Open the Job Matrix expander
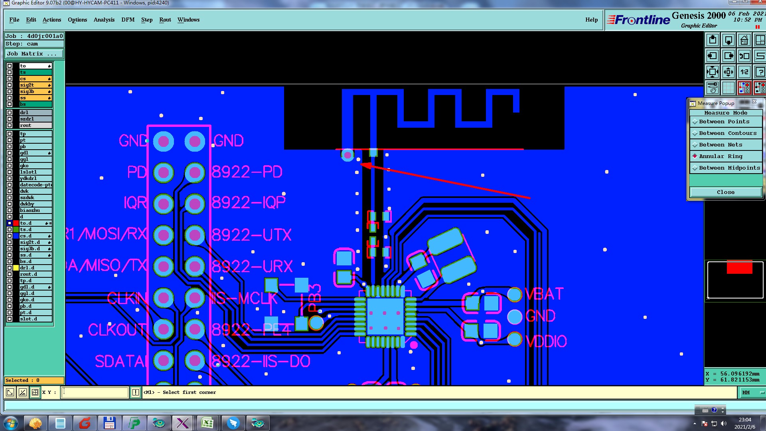The height and width of the screenshot is (431, 766). pos(34,54)
